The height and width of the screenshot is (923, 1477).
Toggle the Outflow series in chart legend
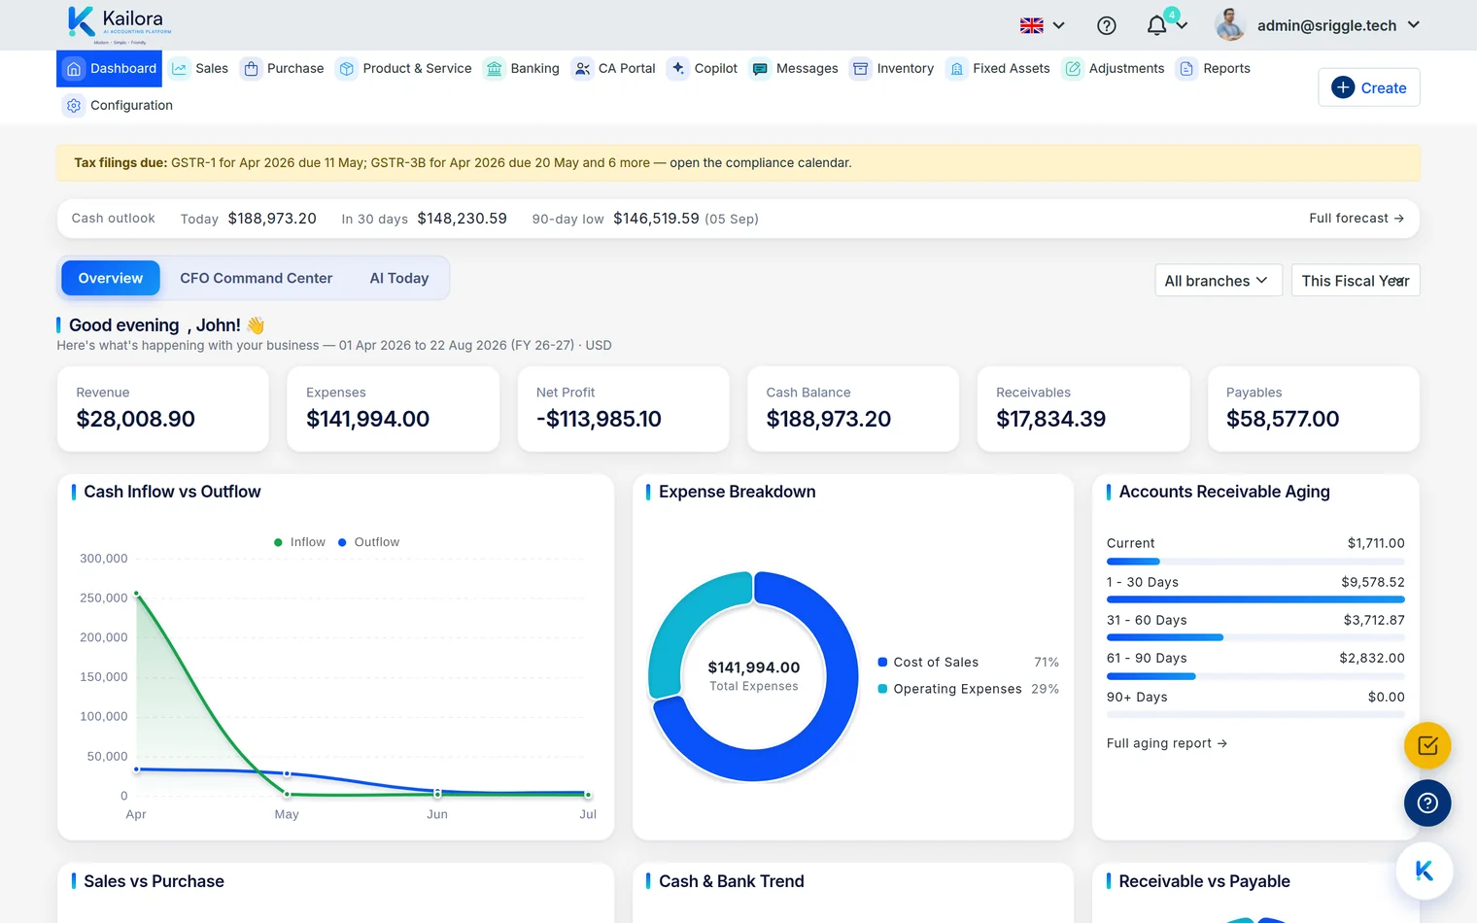(x=369, y=542)
